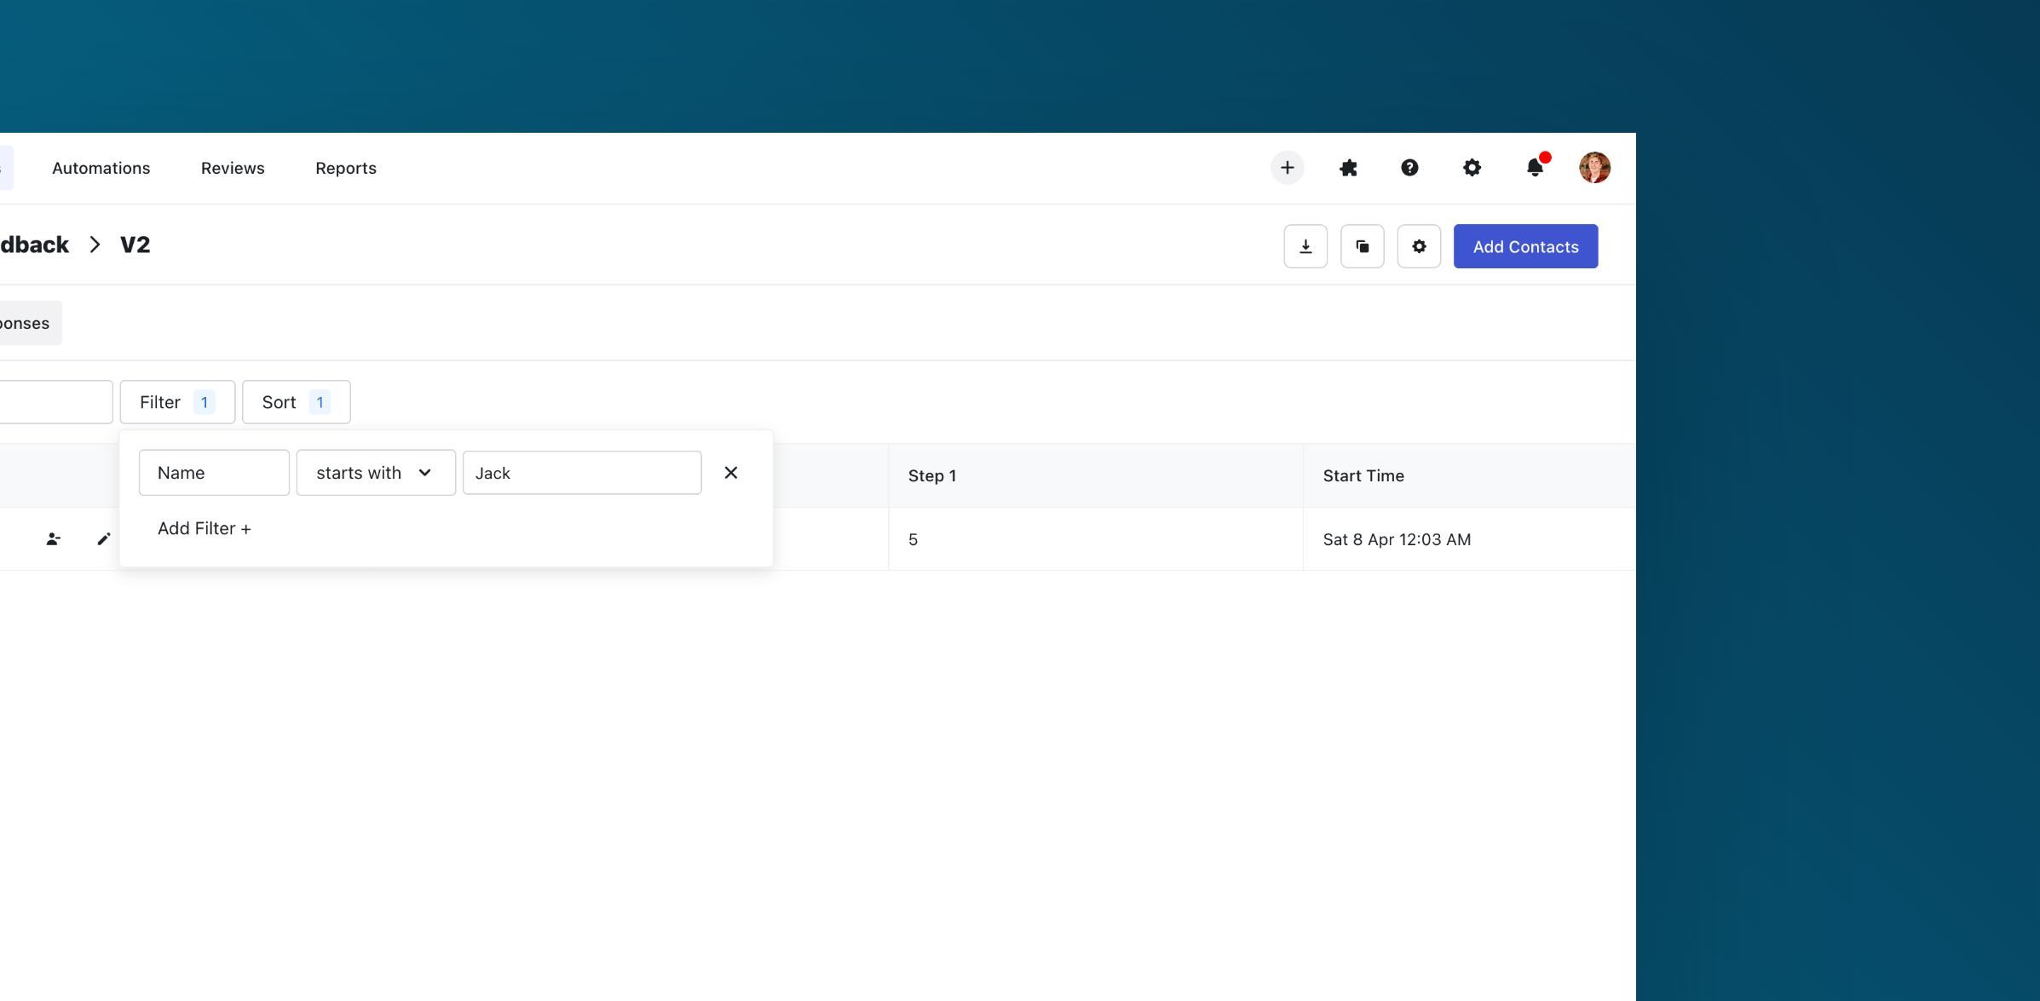Toggle the Filter panel button
This screenshot has height=1001, width=2040.
[177, 402]
